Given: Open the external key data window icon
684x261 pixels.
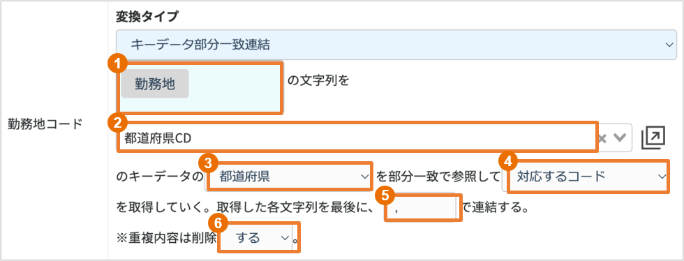Looking at the screenshot, I should [653, 137].
